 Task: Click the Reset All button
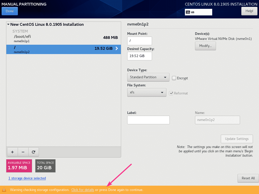(x=248, y=178)
